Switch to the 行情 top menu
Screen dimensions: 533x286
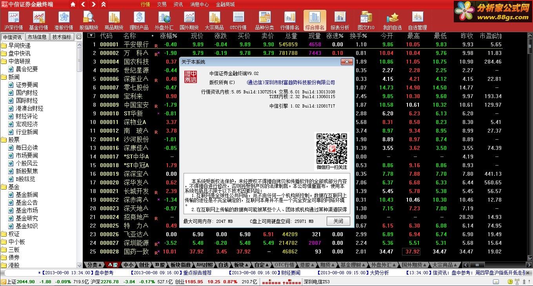click(146, 4)
